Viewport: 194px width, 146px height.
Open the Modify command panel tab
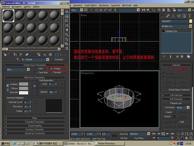pos(168,16)
